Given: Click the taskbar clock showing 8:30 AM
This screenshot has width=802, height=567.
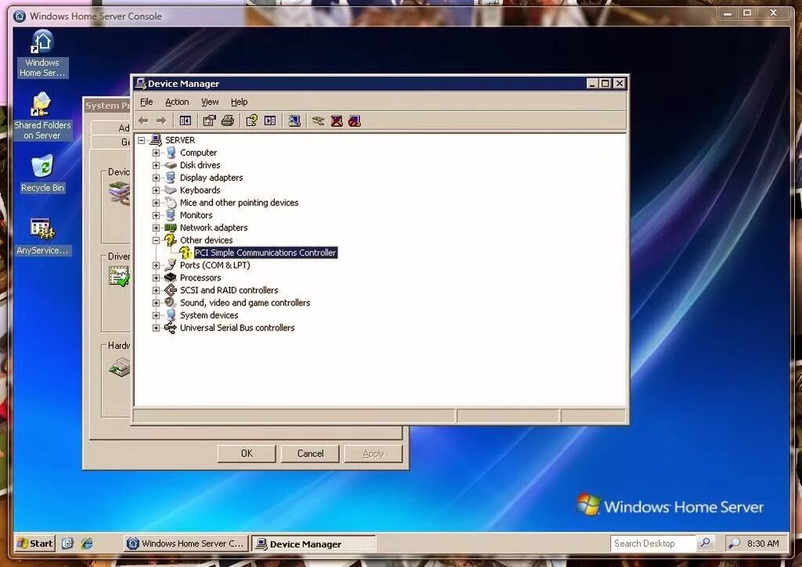Looking at the screenshot, I should click(763, 544).
